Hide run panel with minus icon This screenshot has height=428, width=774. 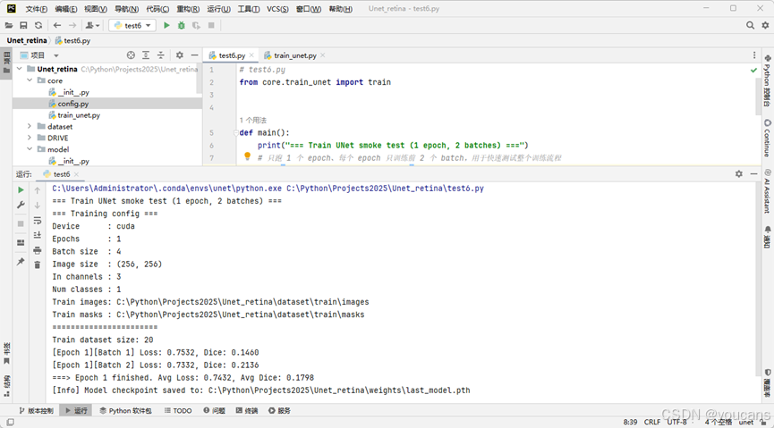coord(753,173)
